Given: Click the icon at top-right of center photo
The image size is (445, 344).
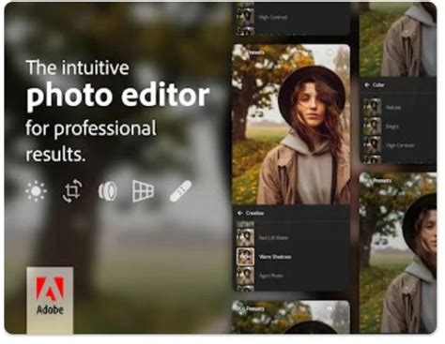Looking at the screenshot, I should coord(330,52).
